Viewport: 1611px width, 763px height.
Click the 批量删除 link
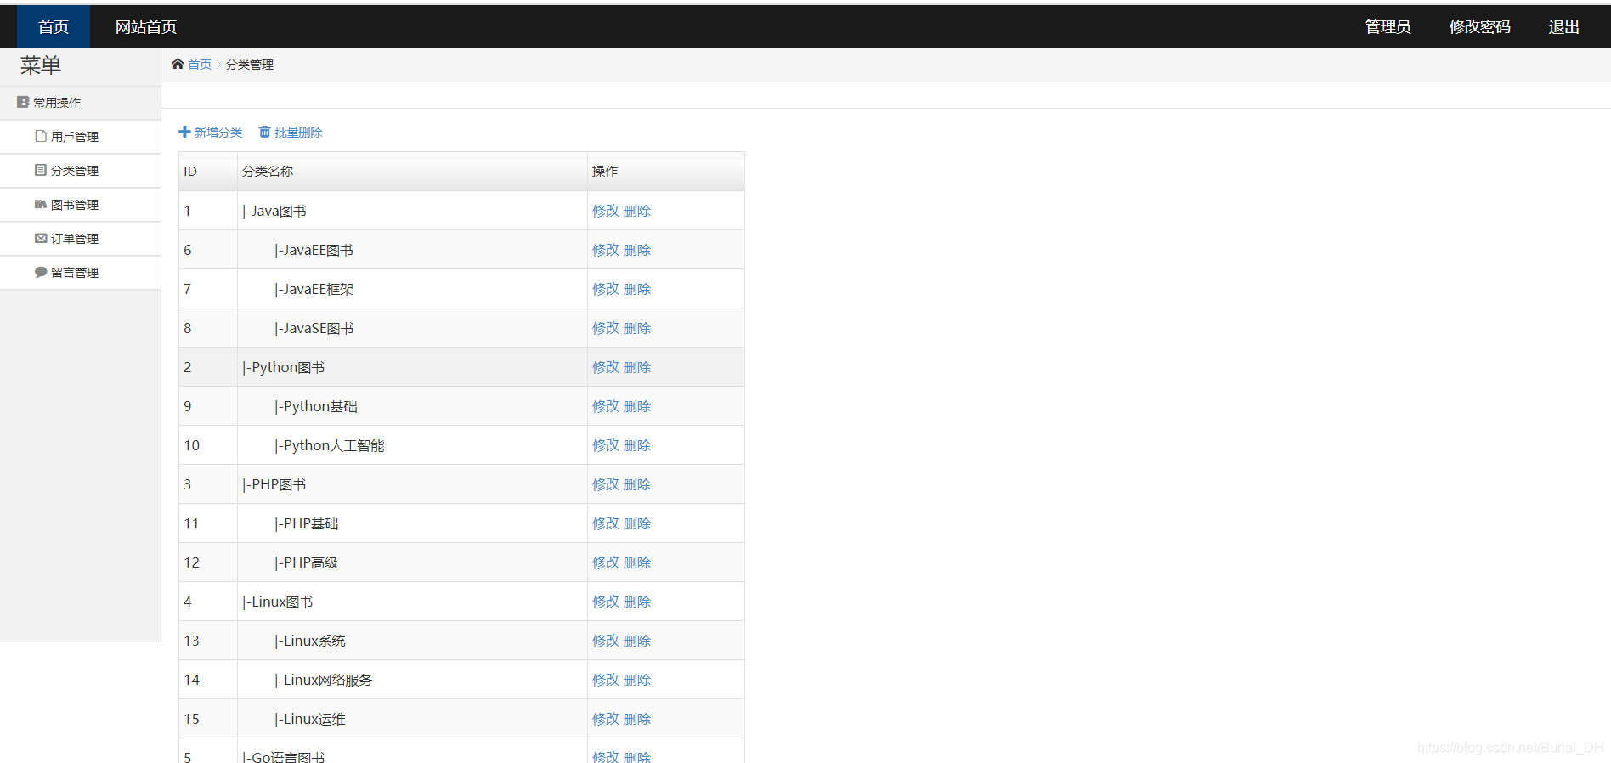coord(298,133)
